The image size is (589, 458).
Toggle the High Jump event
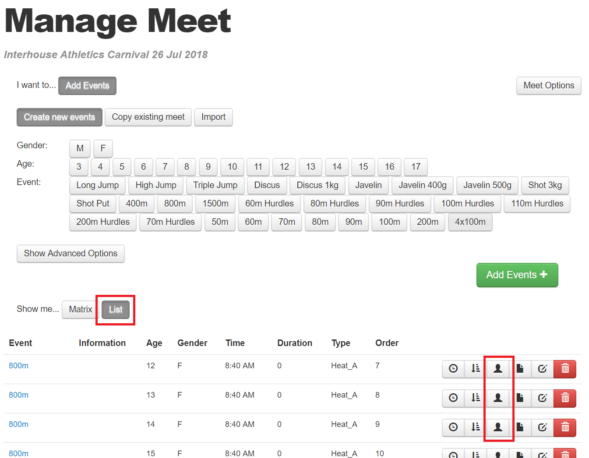coord(156,185)
